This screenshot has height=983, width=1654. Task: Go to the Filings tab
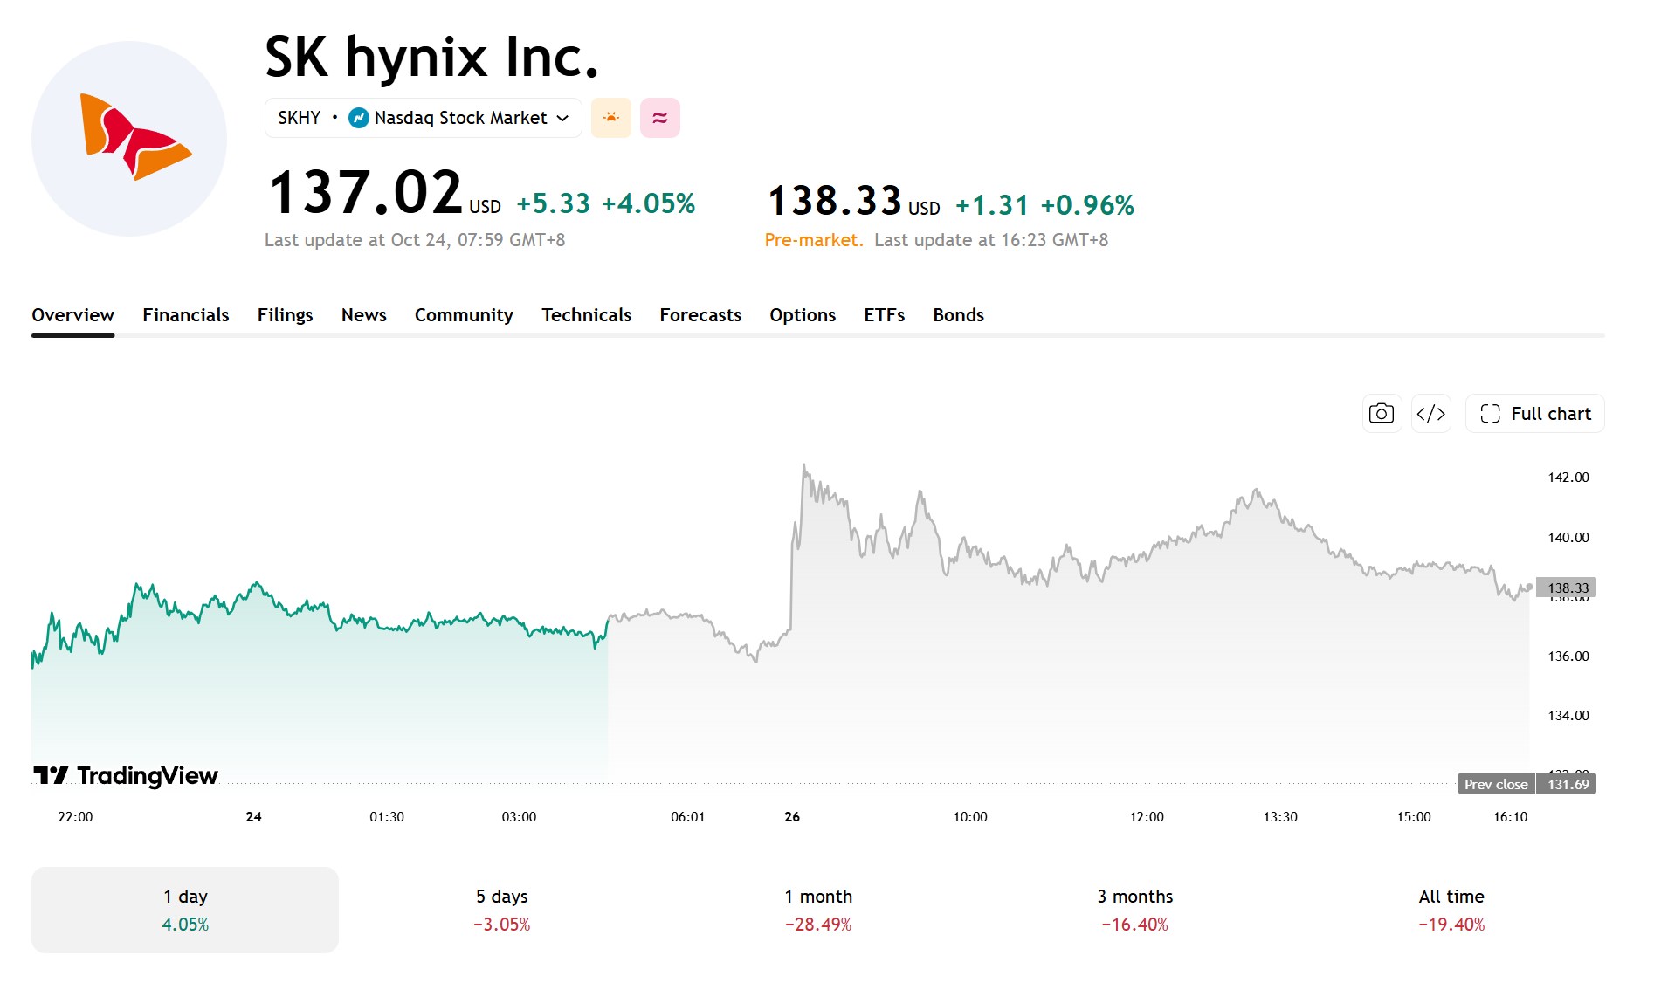pos(286,315)
